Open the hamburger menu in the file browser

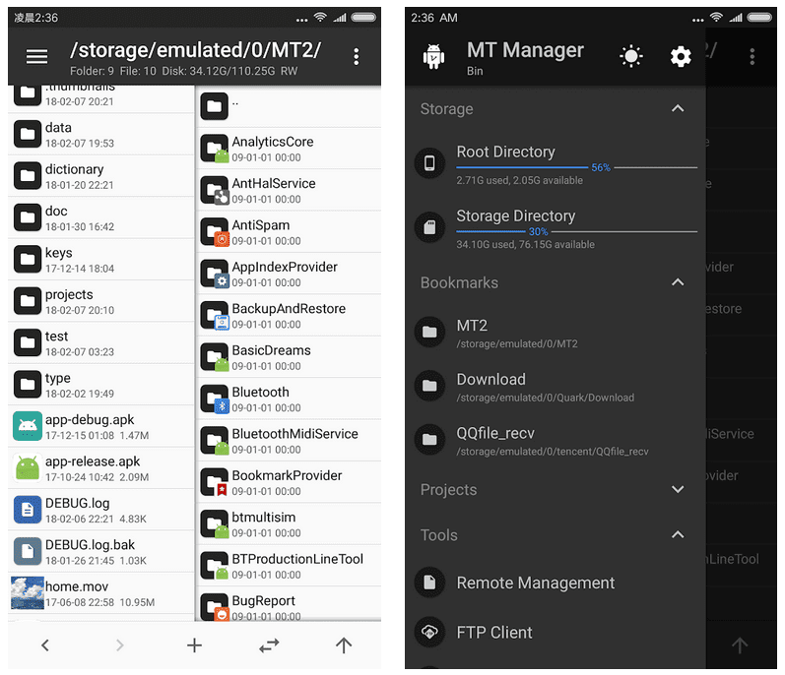[37, 56]
